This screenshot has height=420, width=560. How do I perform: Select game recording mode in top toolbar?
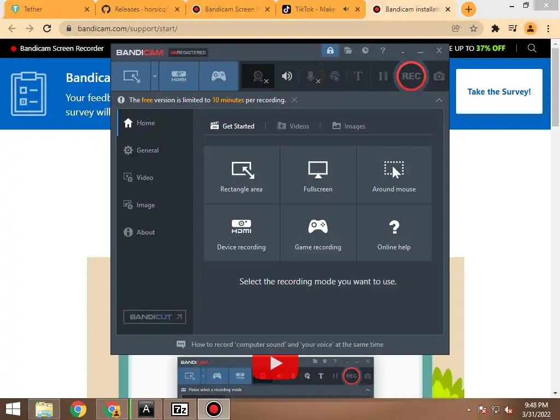pyautogui.click(x=219, y=76)
